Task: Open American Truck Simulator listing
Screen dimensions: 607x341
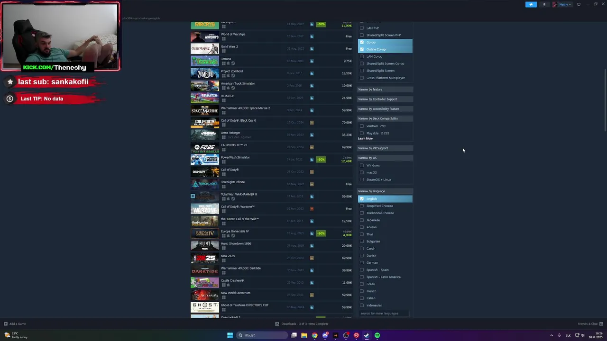Action: (x=272, y=86)
